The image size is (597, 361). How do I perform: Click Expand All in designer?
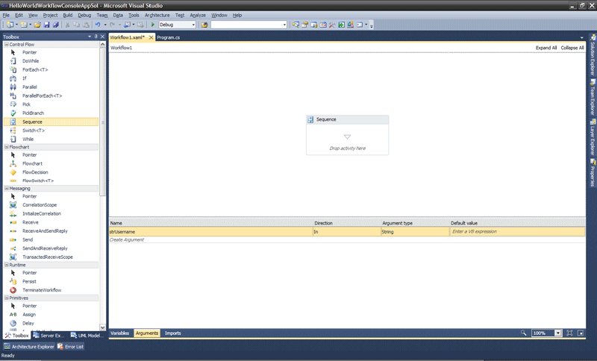click(x=546, y=48)
